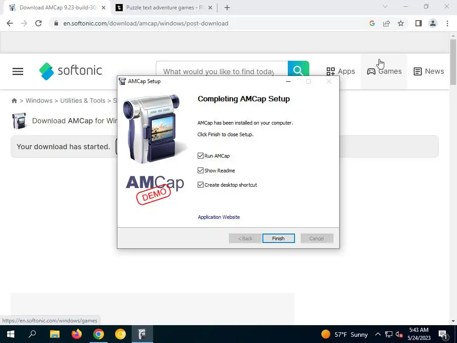
Task: Open the network status tray icon
Action: pyautogui.click(x=389, y=334)
